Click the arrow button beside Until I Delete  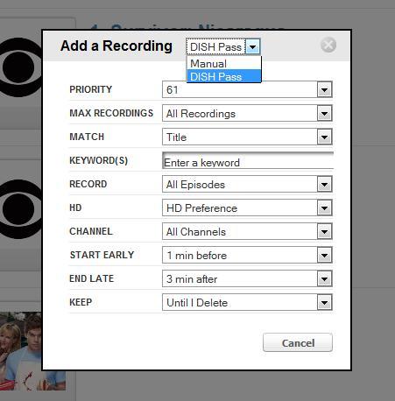(324, 303)
